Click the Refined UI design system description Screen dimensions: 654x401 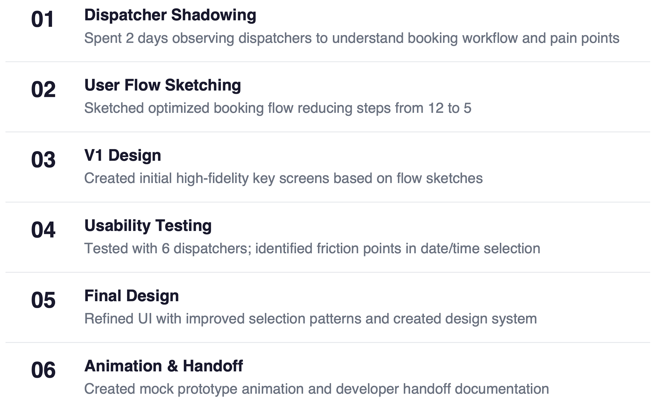310,319
